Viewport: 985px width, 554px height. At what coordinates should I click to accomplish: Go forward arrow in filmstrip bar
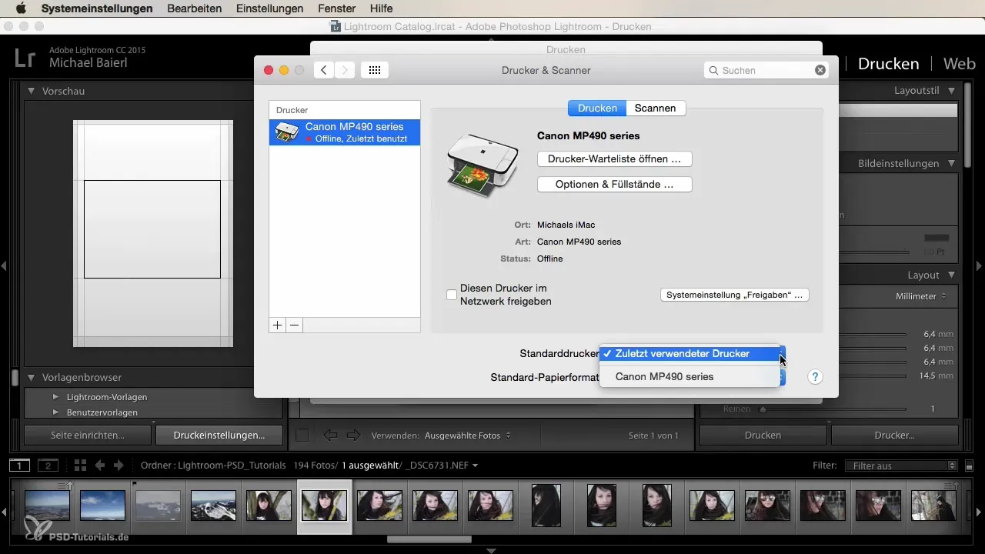(119, 466)
